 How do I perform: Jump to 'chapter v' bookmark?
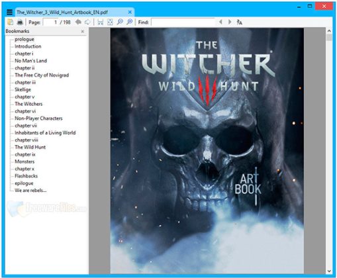point(24,97)
